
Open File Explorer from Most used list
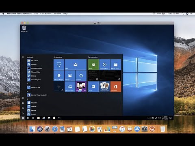pos(32,60)
